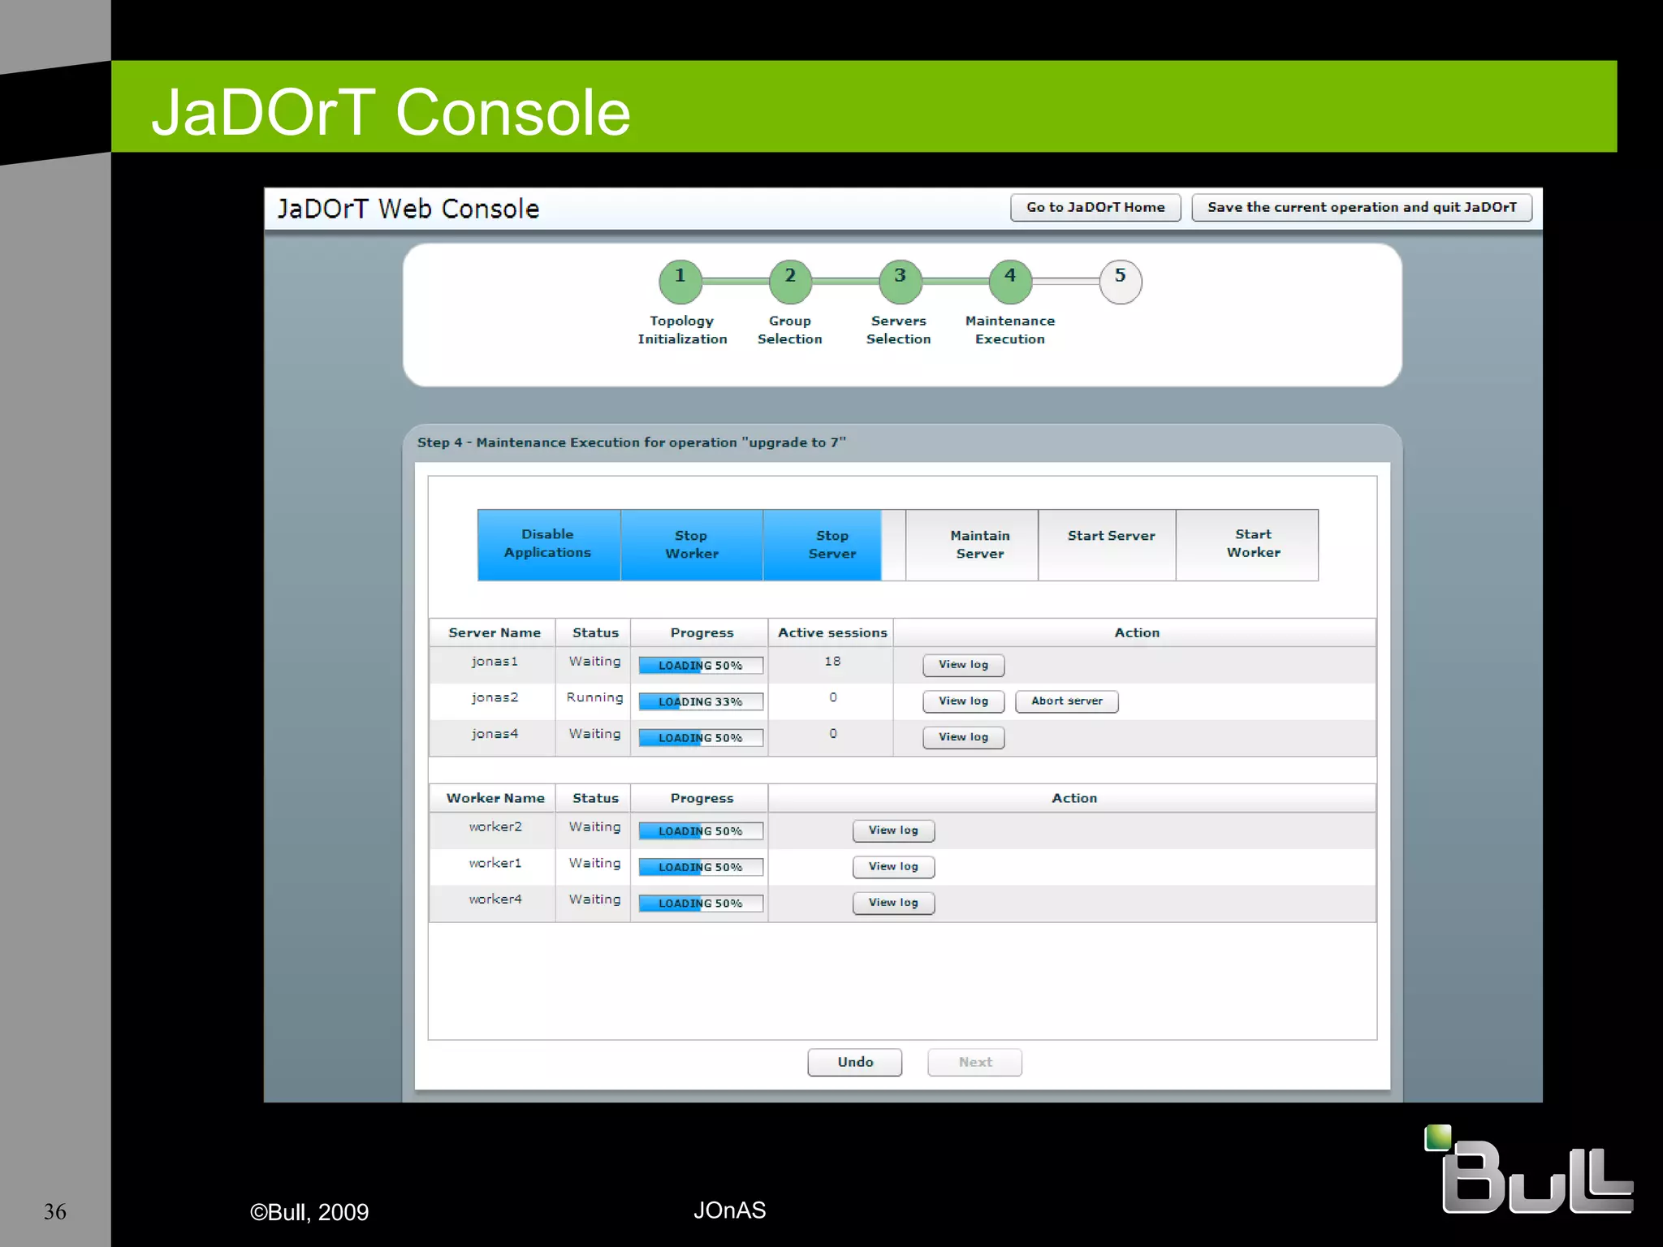The height and width of the screenshot is (1247, 1663).
Task: Select the Maintain Server phase
Action: pyautogui.click(x=979, y=544)
